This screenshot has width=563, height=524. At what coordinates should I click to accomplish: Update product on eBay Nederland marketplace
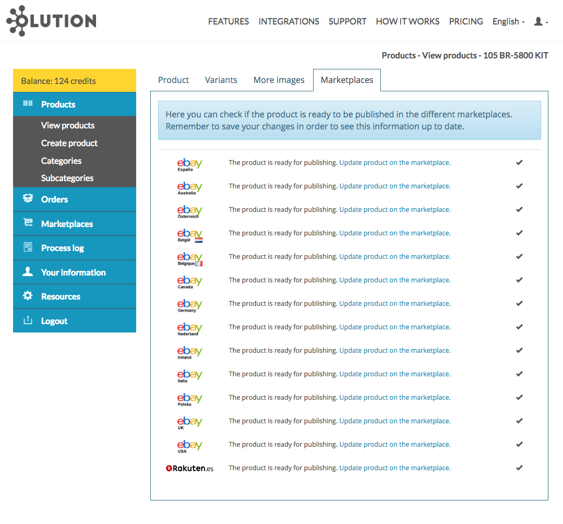click(395, 327)
